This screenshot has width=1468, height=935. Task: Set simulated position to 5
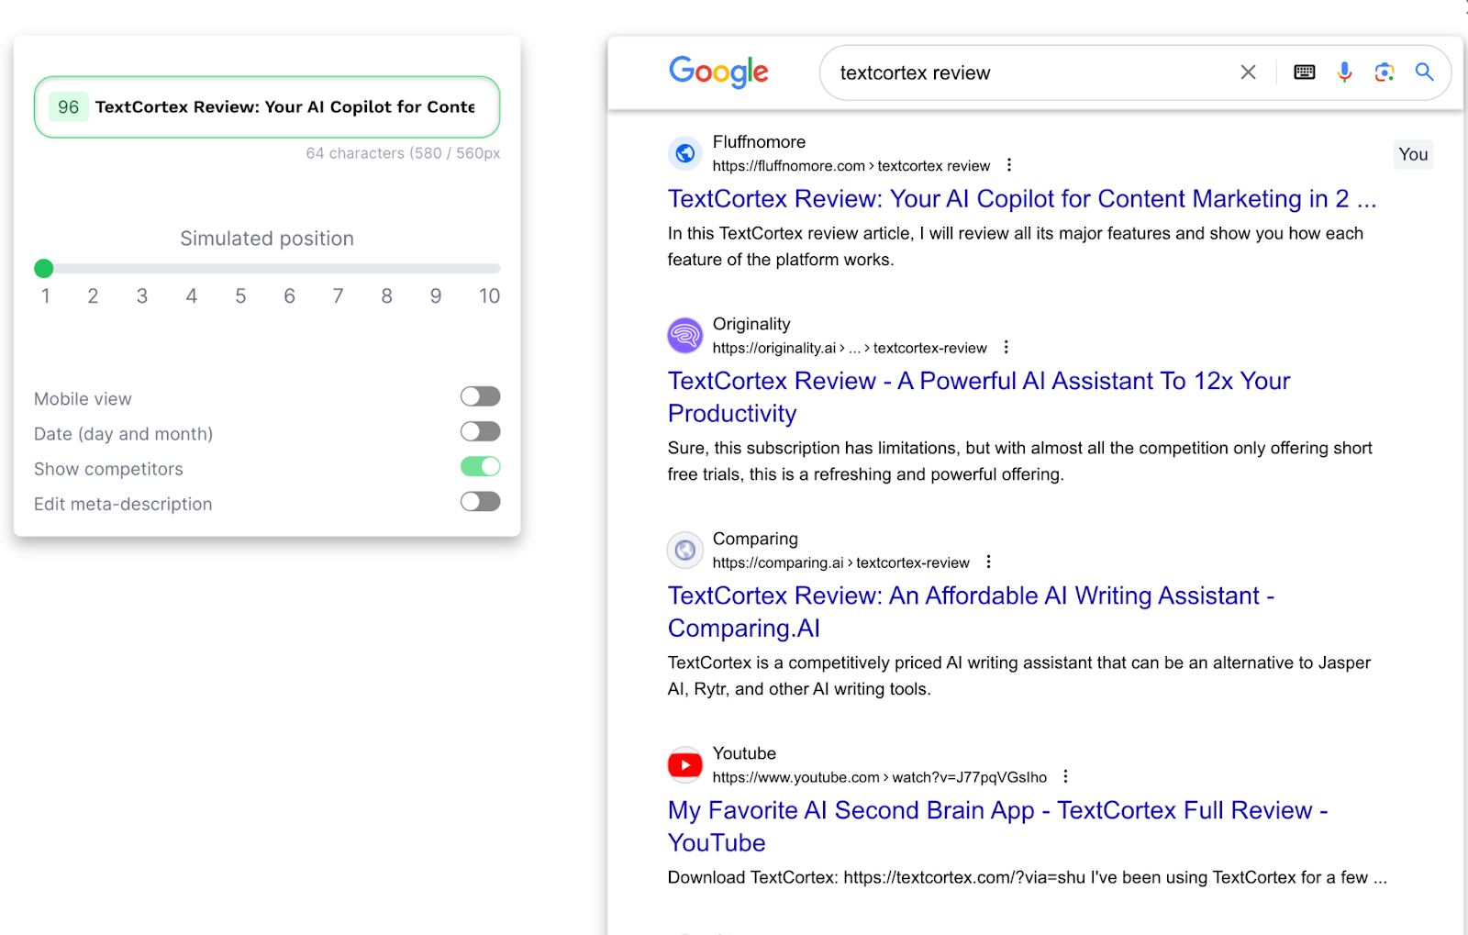(x=240, y=295)
